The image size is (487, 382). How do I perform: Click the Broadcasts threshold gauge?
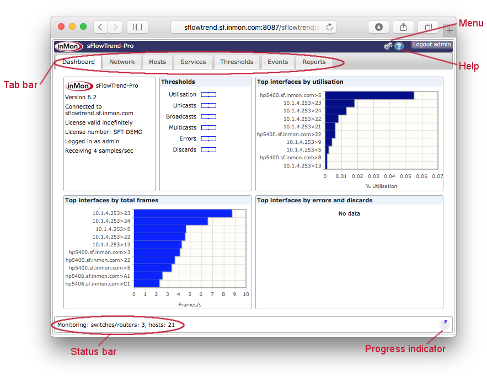click(x=208, y=117)
